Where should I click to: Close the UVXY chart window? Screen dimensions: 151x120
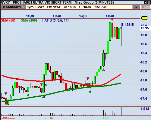click(149, 2)
